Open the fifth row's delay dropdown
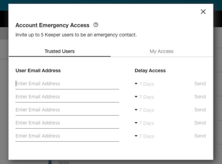The width and height of the screenshot is (222, 164). pos(144,136)
